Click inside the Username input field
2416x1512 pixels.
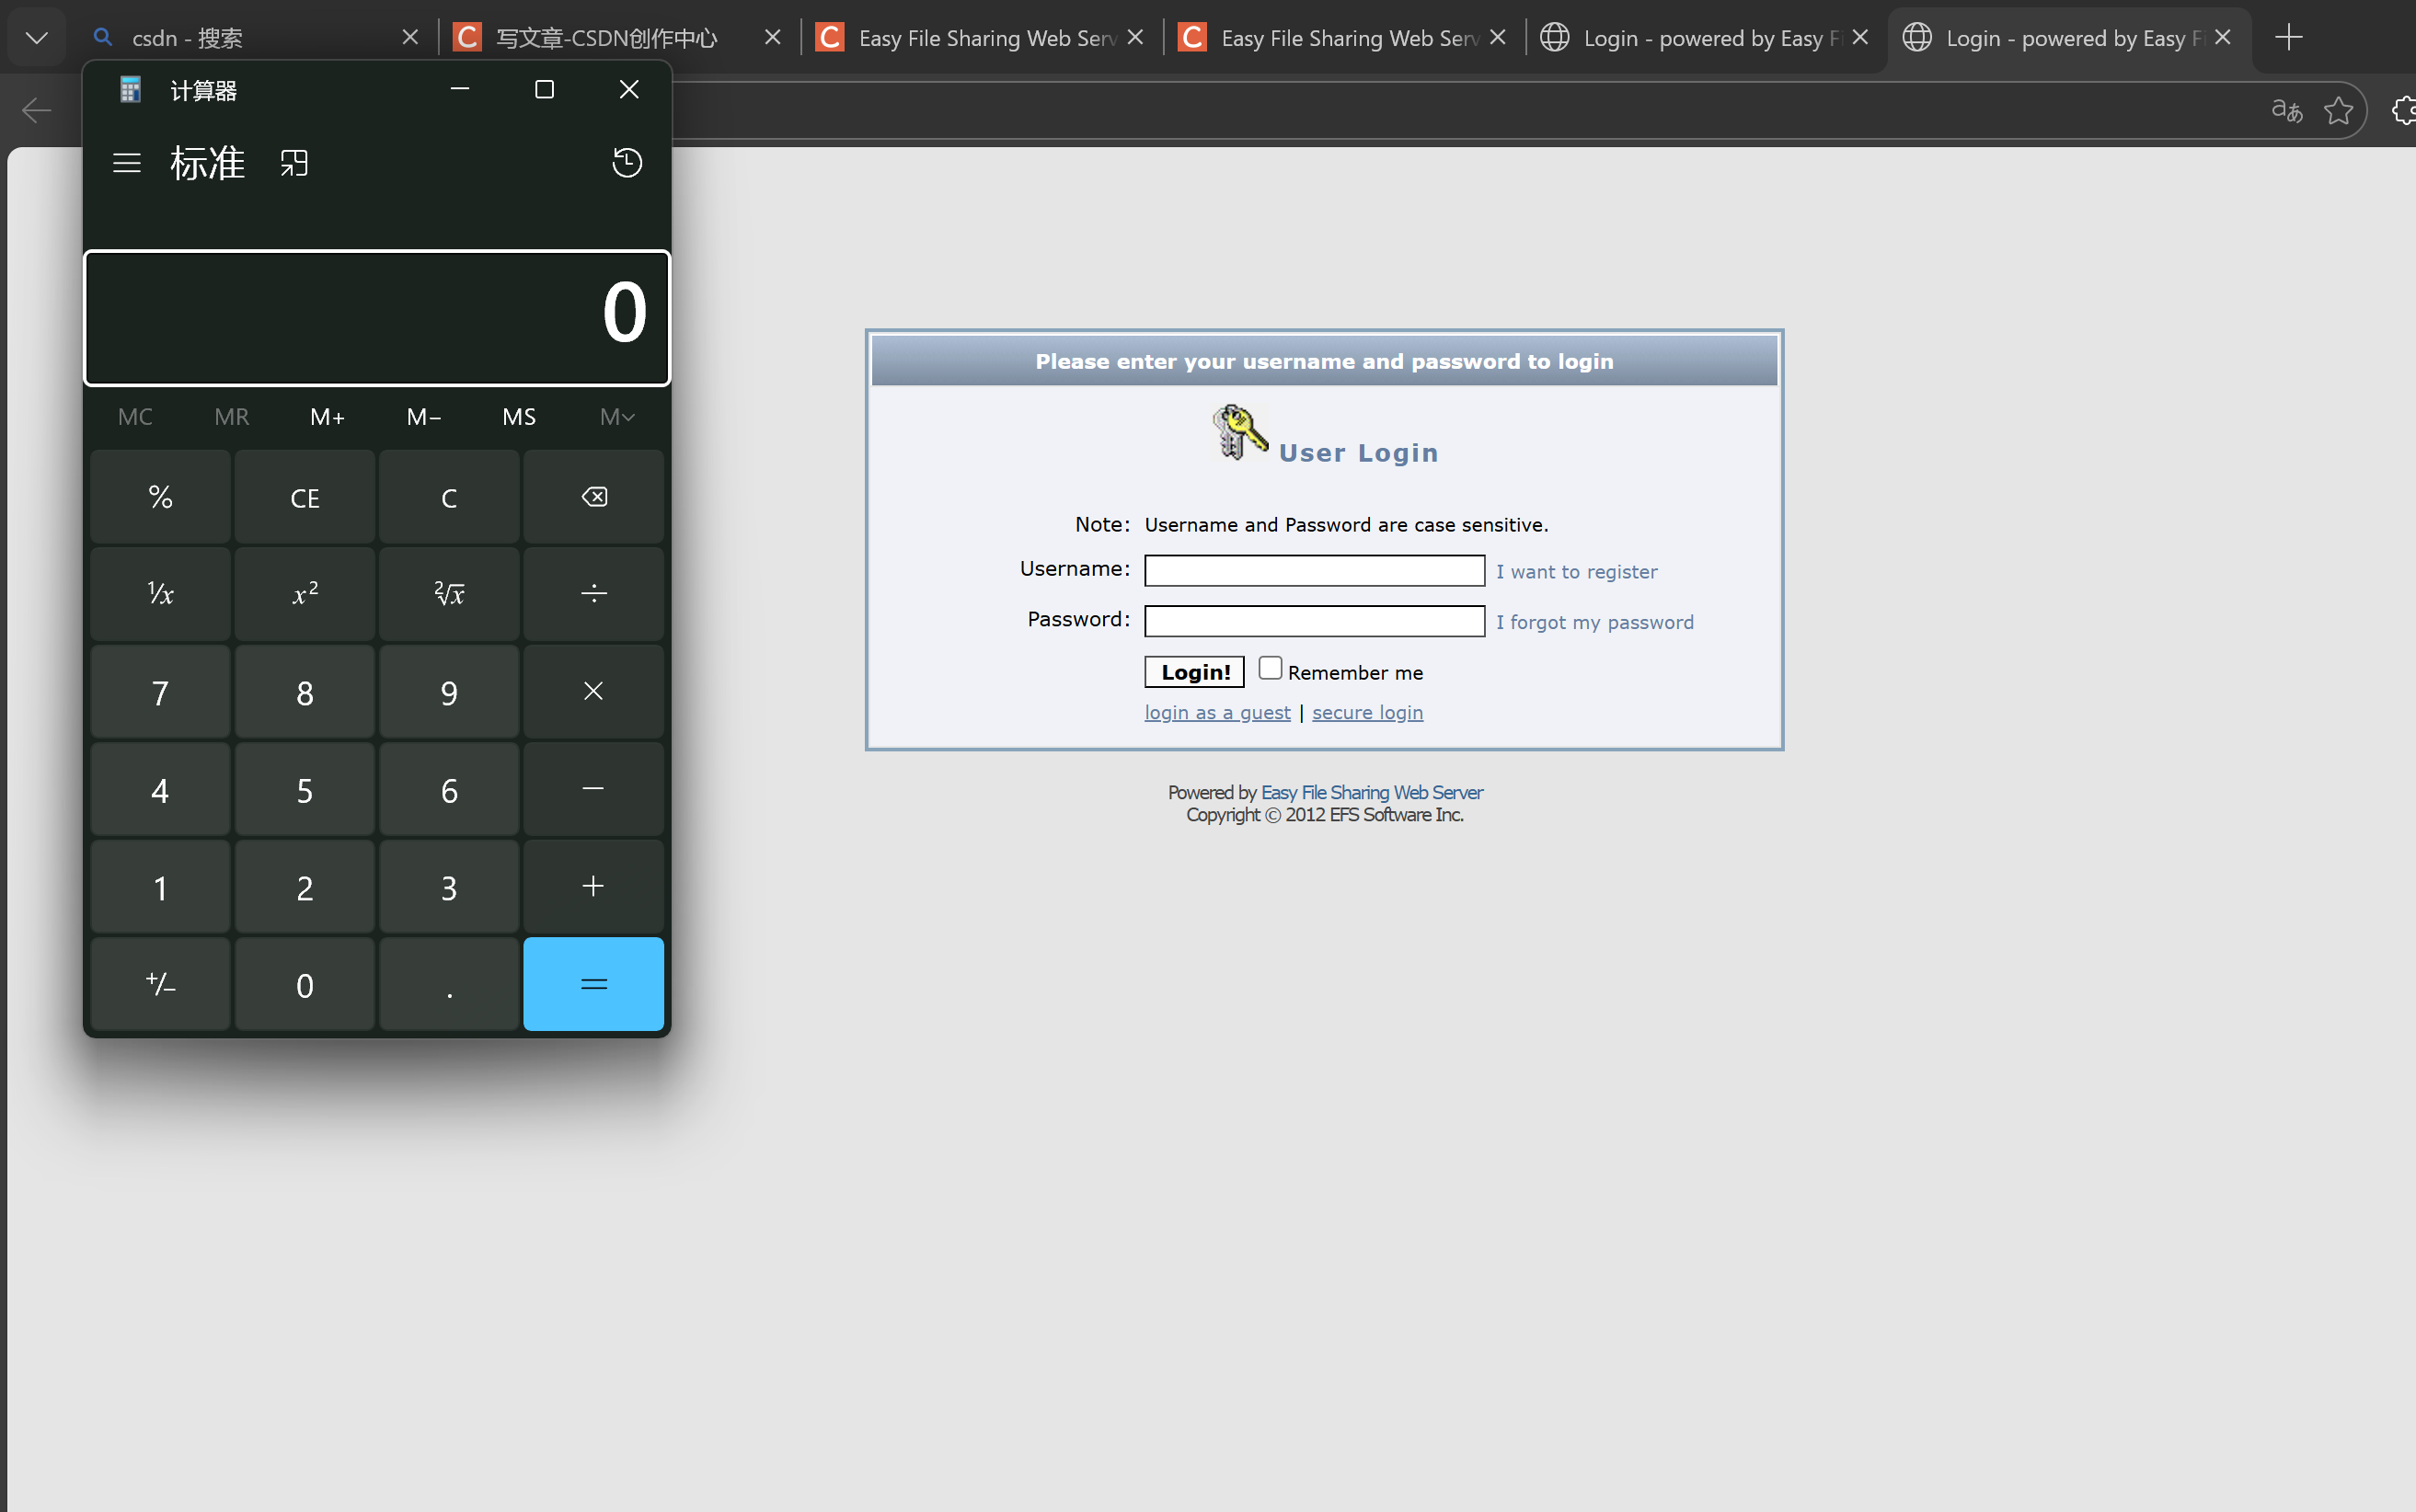click(x=1314, y=570)
